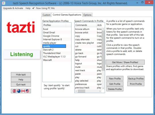Select the preferences command
155x115 pixels.
tap(88, 84)
